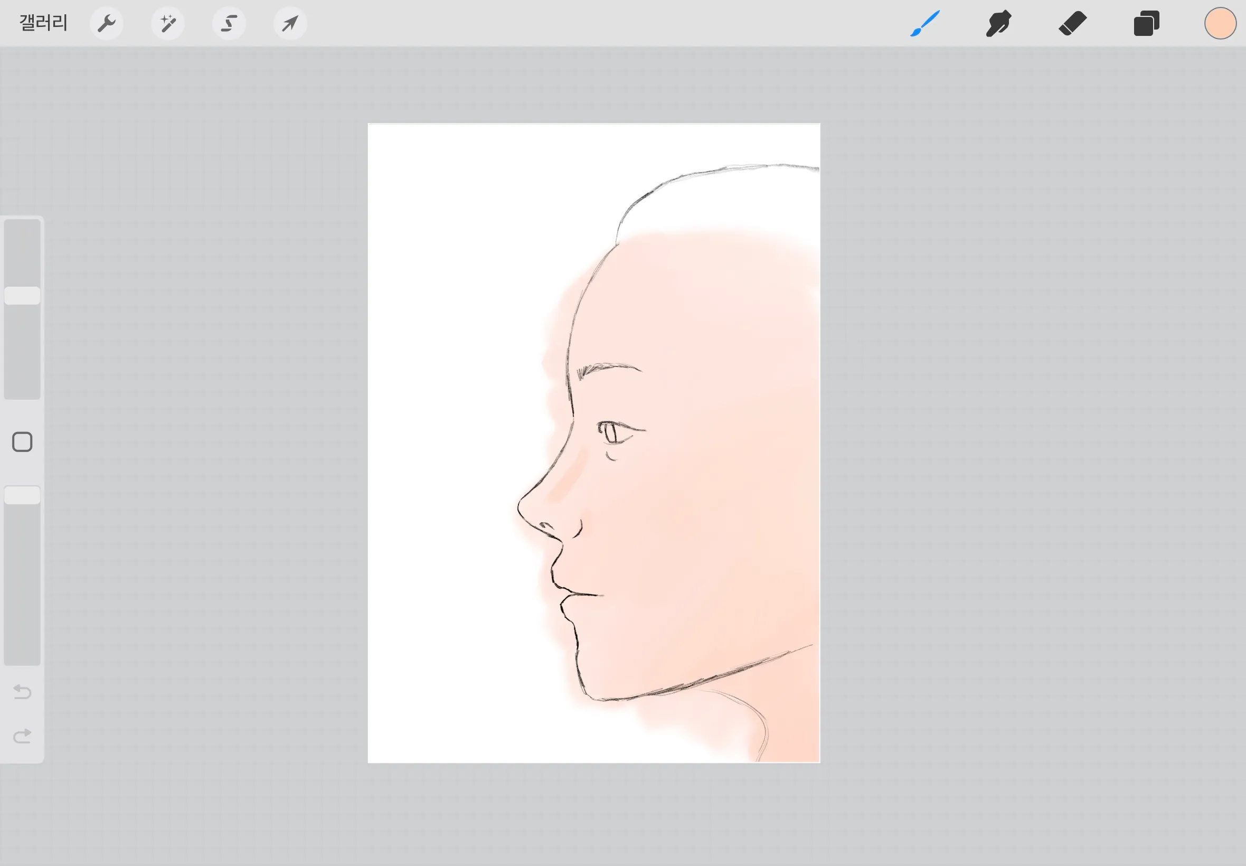1246x866 pixels.
Task: Click the brush size slider handle
Action: pos(22,296)
